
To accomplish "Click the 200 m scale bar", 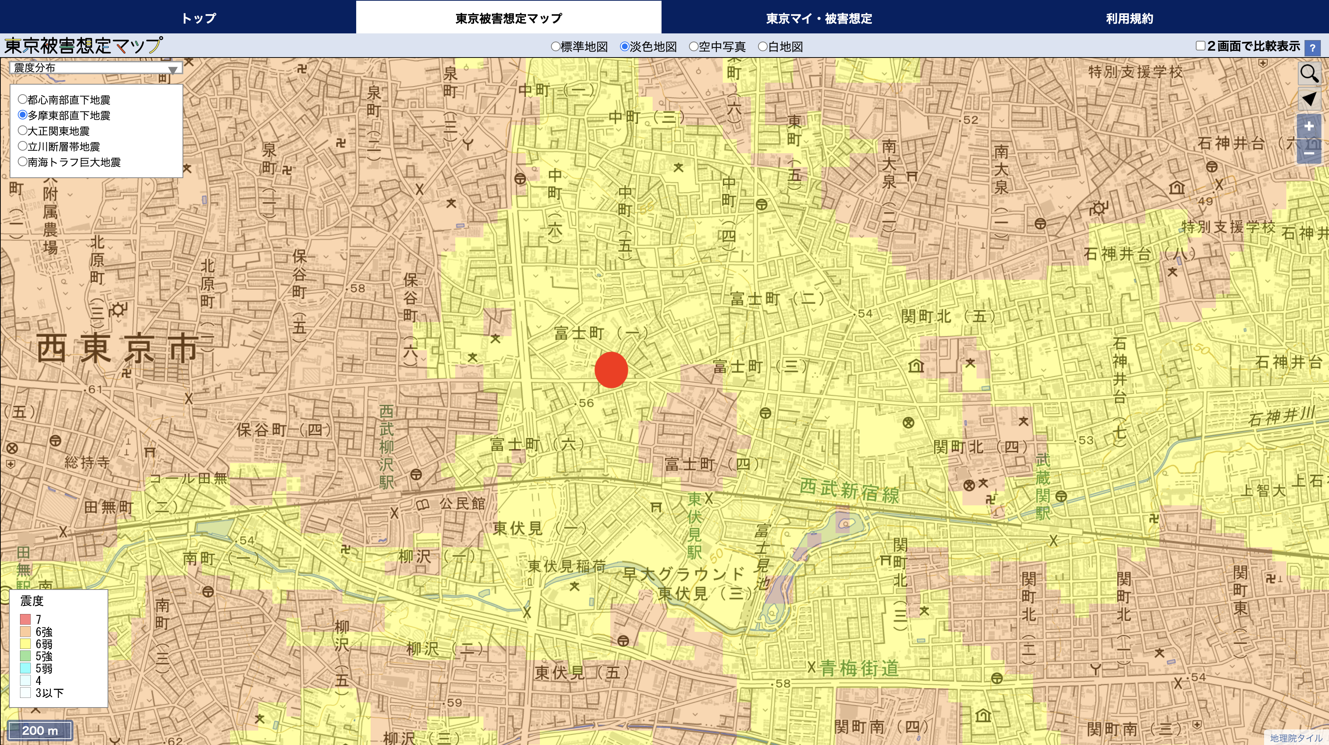I will click(x=40, y=730).
